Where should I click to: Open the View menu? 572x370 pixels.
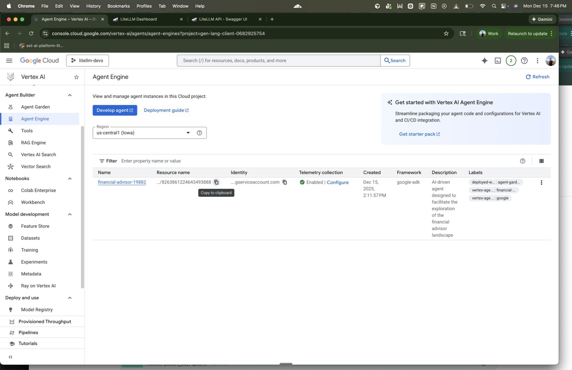tap(74, 6)
